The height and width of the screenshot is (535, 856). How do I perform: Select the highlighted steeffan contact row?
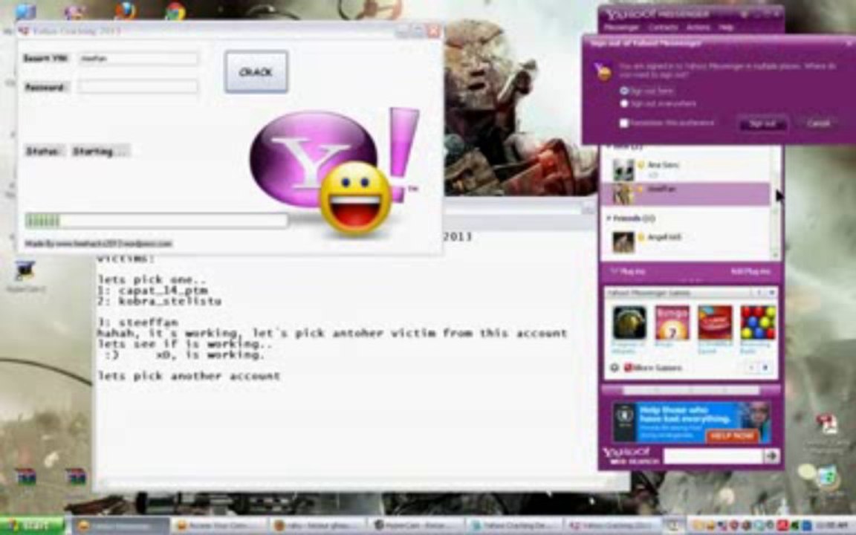(x=686, y=194)
